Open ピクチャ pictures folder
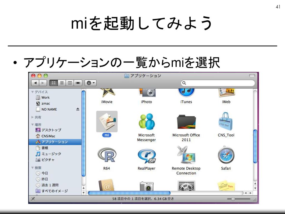This screenshot has width=285, height=214. tap(55, 160)
